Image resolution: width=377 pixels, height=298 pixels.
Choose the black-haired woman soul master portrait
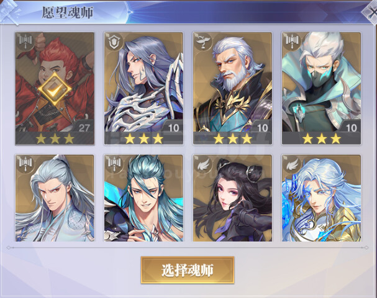coord(232,198)
